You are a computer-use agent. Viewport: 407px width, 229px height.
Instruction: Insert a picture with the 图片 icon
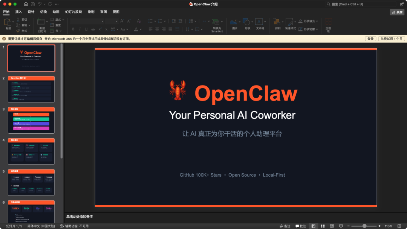pos(233,22)
